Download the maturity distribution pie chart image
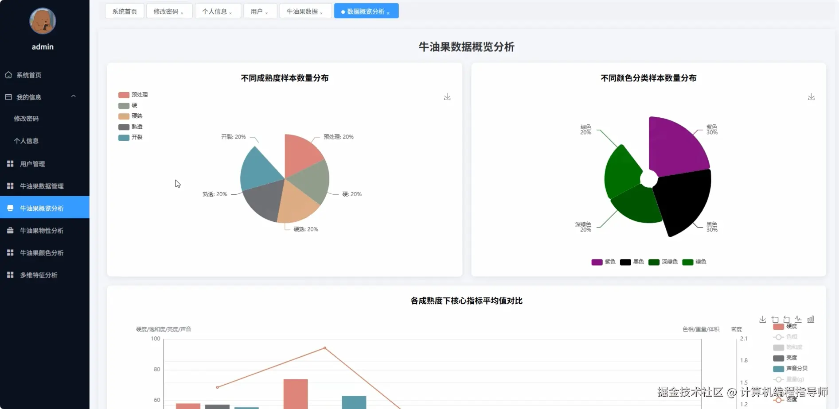 click(x=447, y=97)
